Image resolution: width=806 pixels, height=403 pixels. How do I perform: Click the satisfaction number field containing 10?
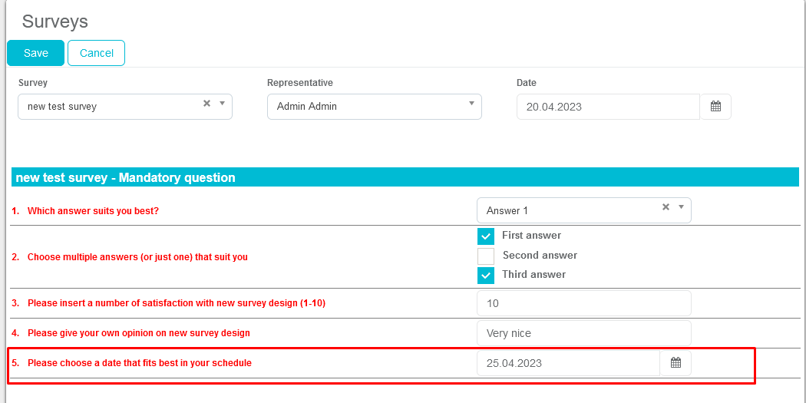click(x=583, y=303)
